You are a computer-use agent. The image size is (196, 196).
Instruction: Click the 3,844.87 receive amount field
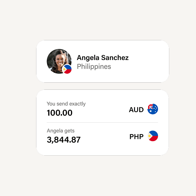(64, 140)
